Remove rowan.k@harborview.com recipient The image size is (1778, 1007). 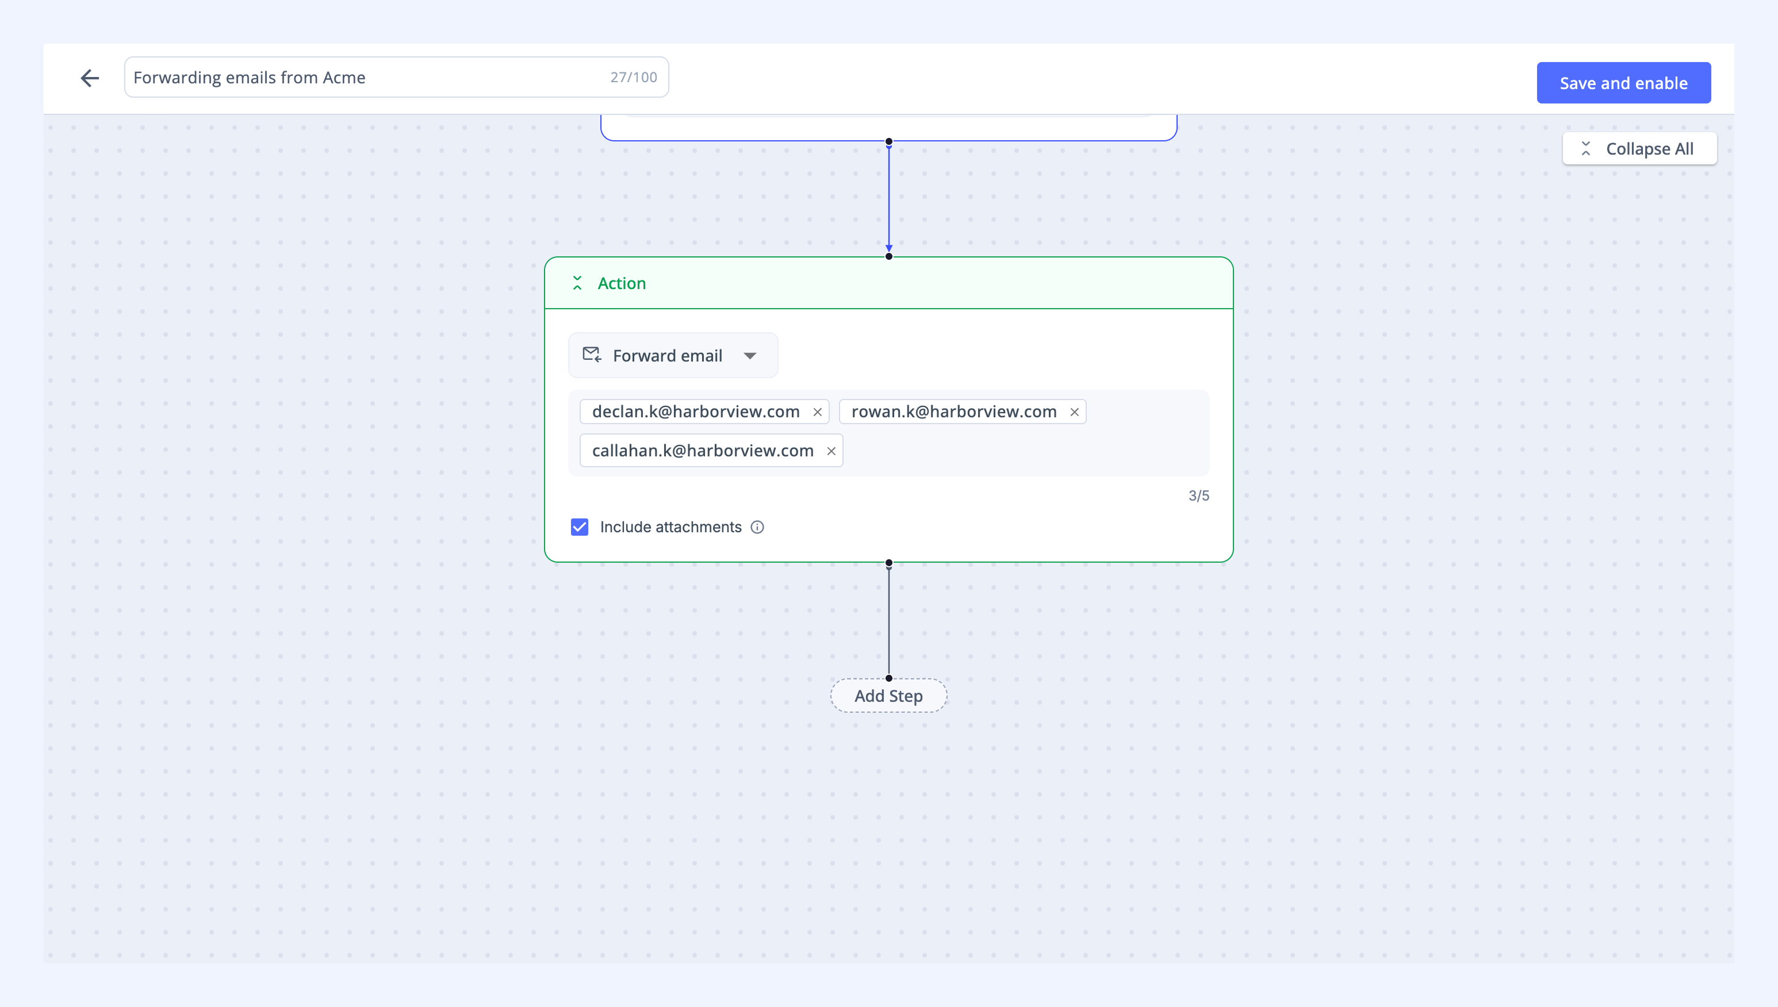pyautogui.click(x=1074, y=412)
